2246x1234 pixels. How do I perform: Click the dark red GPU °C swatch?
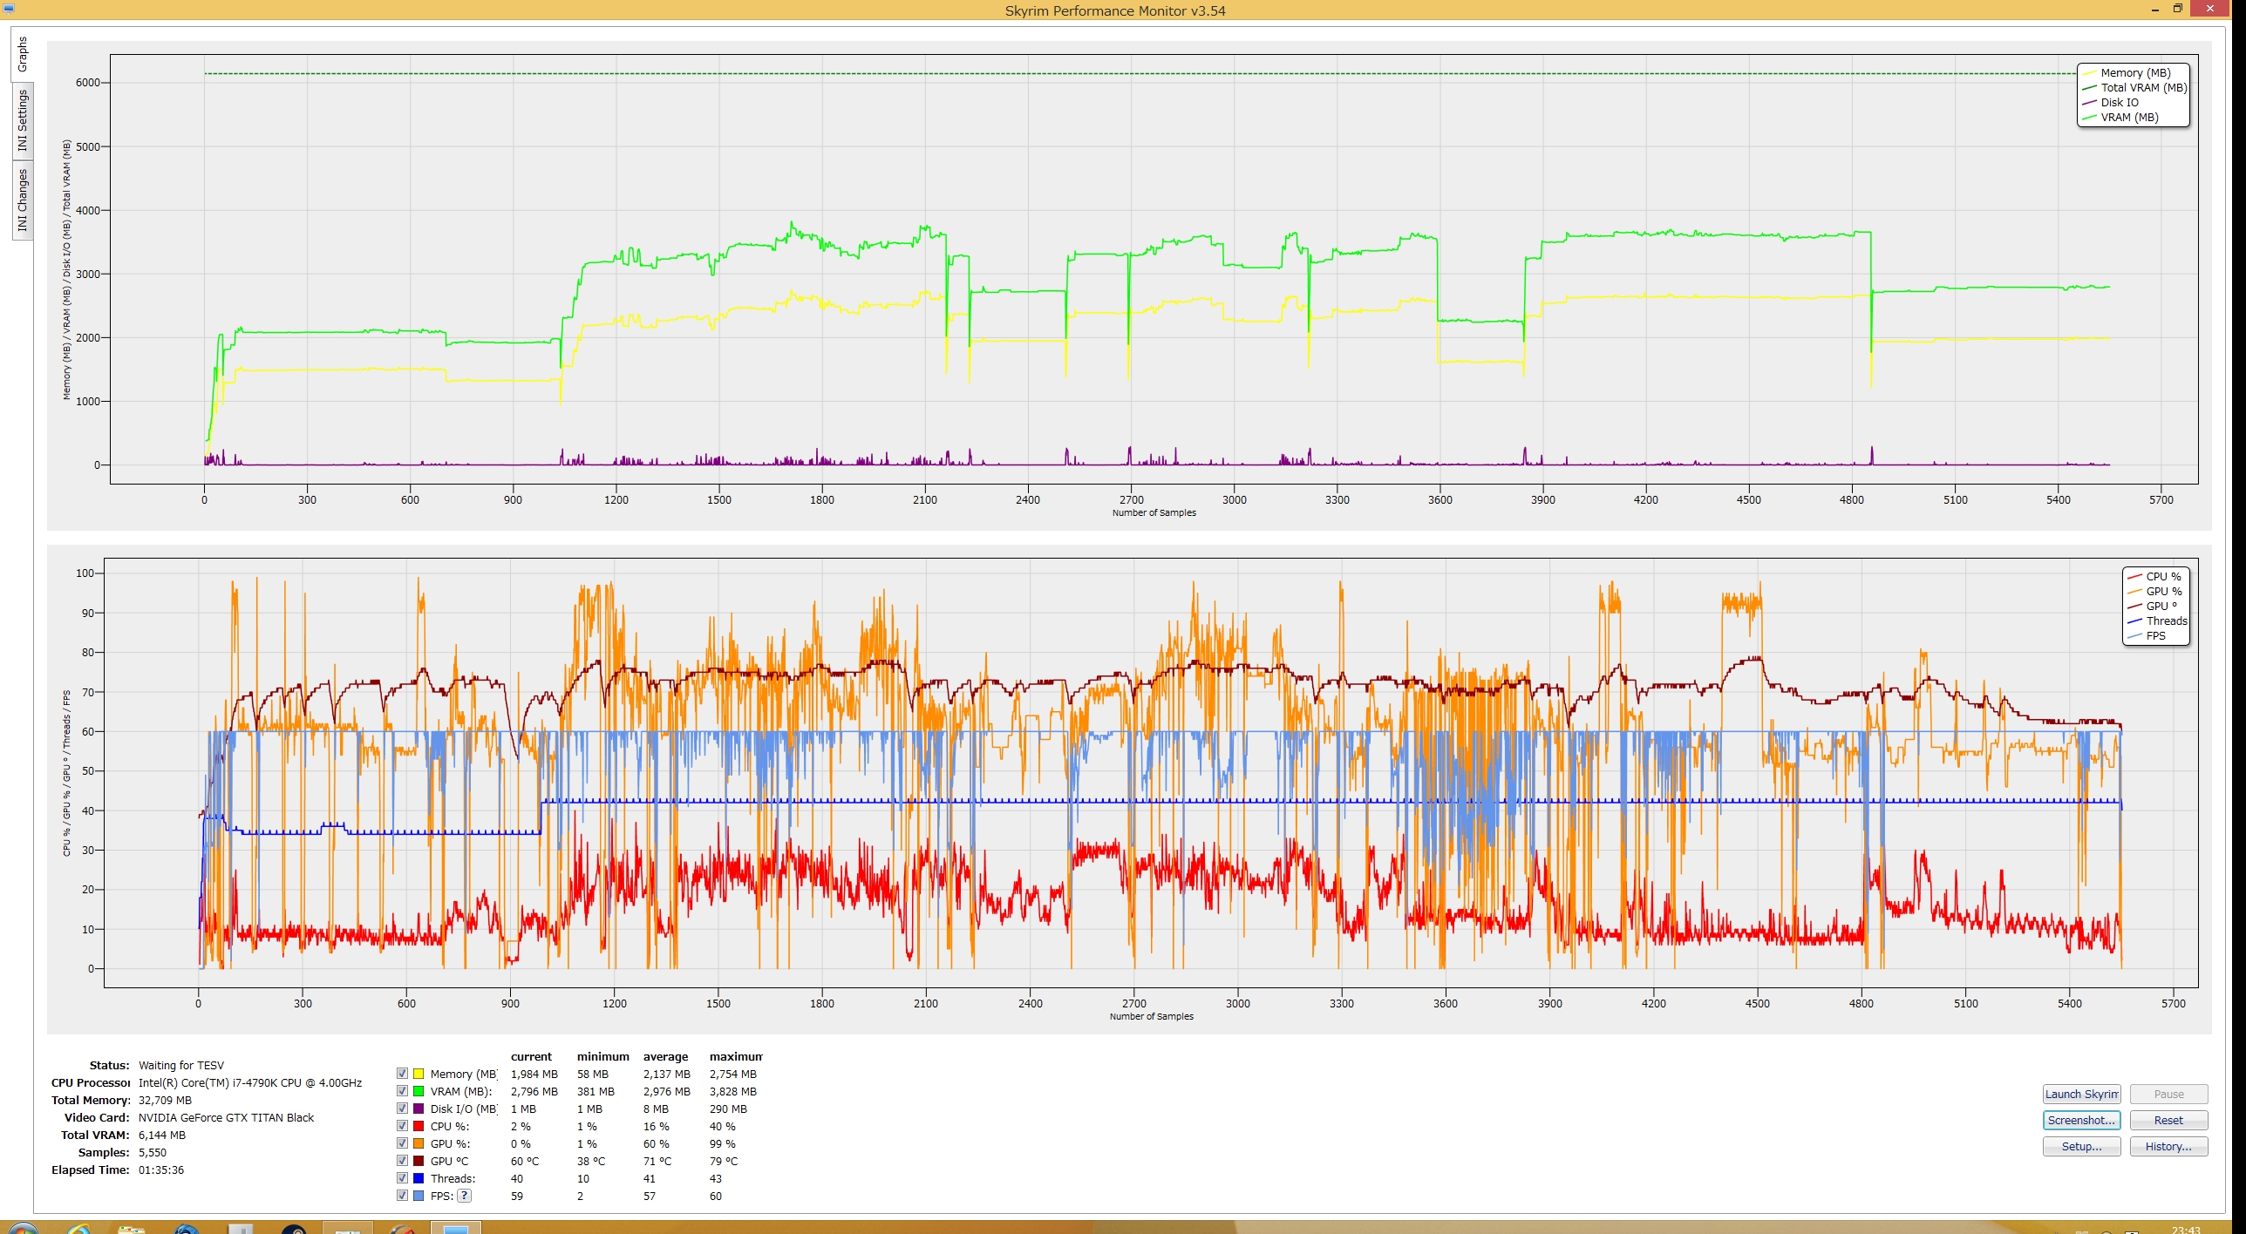(419, 1161)
